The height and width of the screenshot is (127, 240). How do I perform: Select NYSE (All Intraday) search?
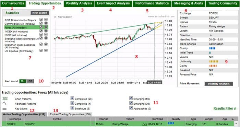point(16,35)
